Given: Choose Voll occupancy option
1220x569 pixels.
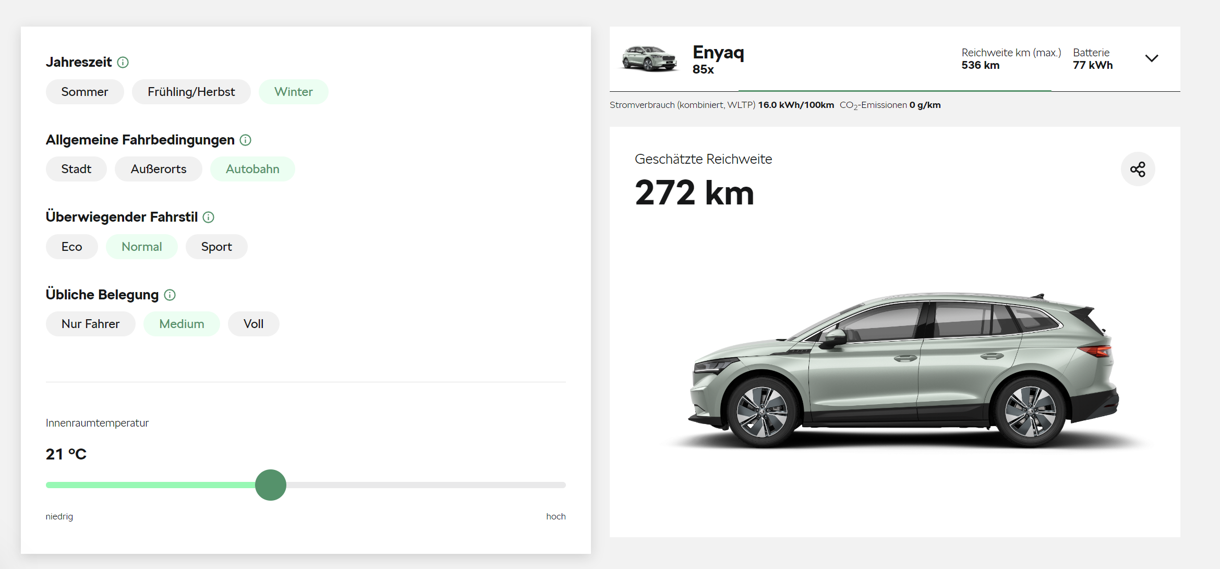Looking at the screenshot, I should point(253,324).
